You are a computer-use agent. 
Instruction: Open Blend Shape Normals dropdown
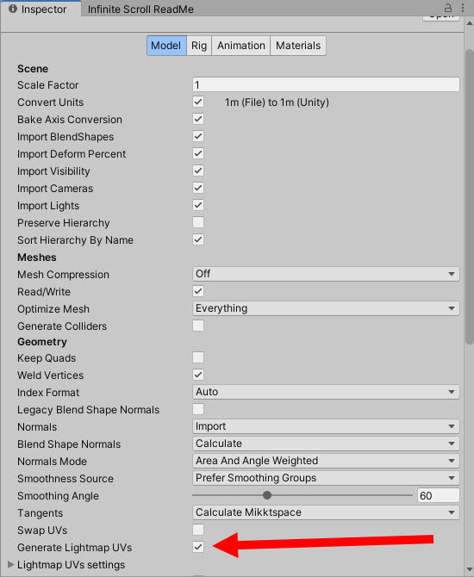click(326, 444)
